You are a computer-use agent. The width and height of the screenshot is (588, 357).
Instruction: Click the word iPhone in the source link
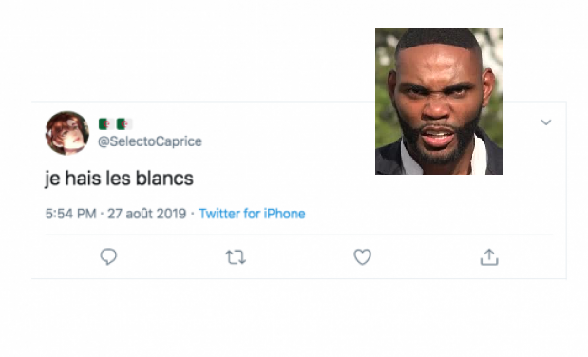click(284, 214)
